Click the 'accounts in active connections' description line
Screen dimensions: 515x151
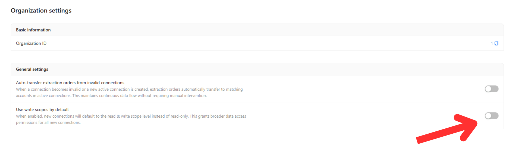click(x=111, y=96)
